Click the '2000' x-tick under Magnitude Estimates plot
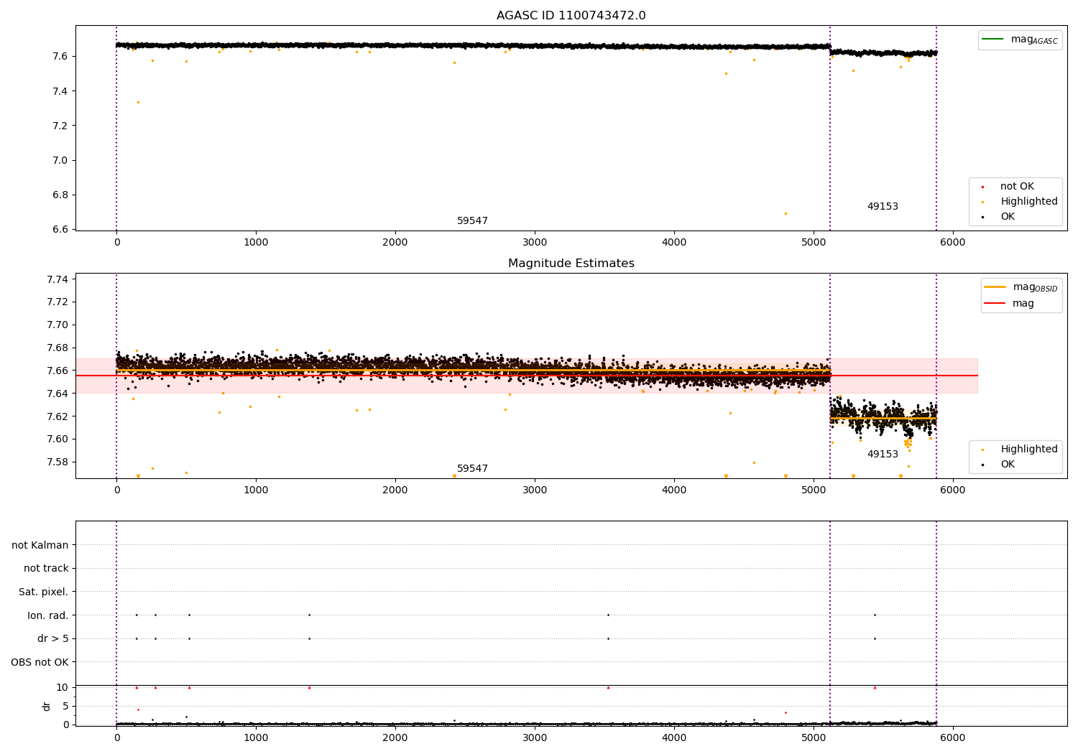 coord(395,490)
